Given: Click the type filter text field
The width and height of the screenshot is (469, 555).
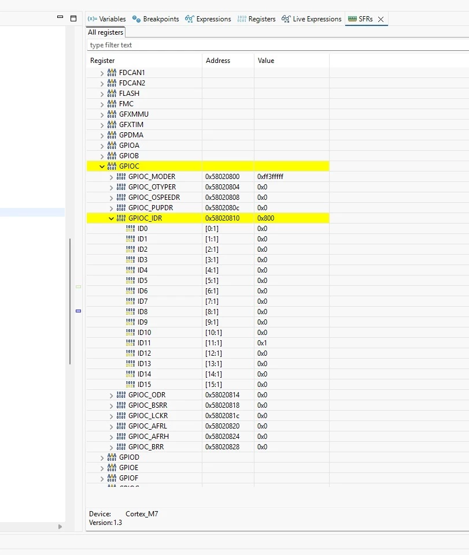Looking at the screenshot, I should point(278,45).
